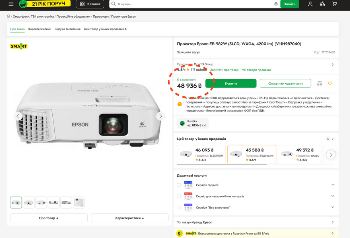The height and width of the screenshot is (238, 350).
Task: Check the 'Сервіси гарантії' checkbox
Action: 179,185
